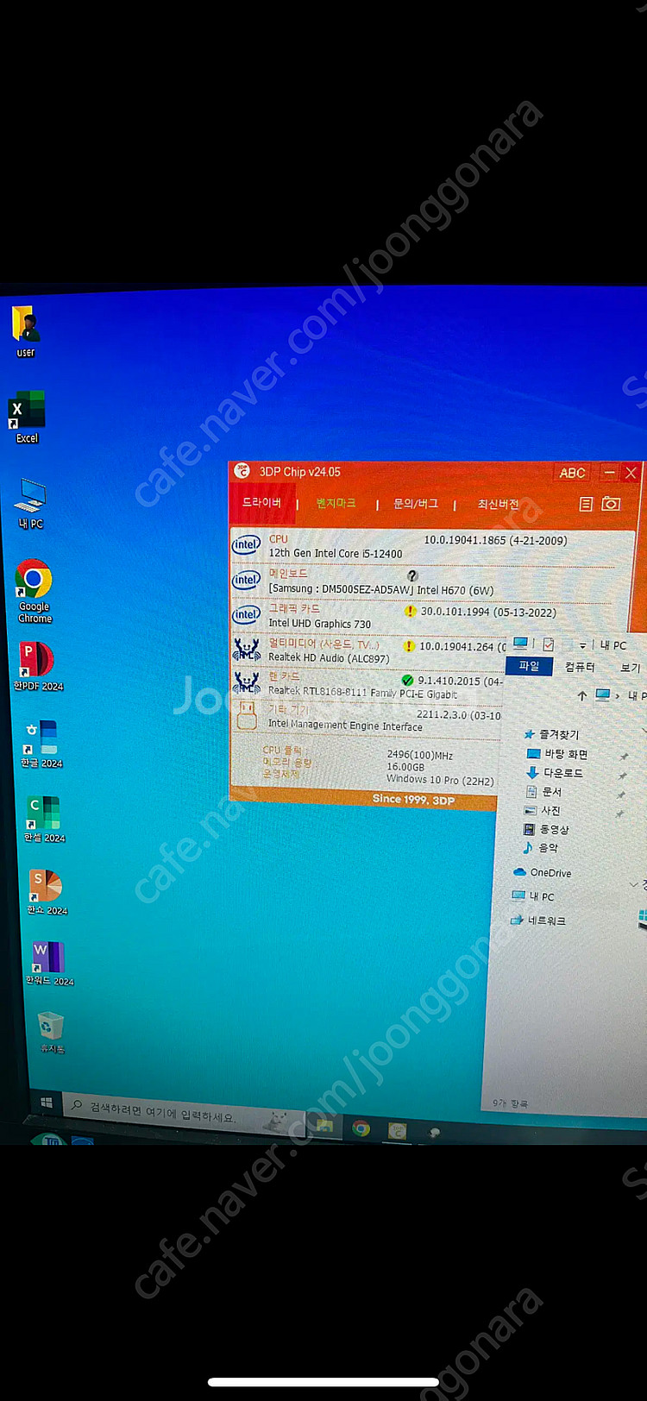
Task: Click the Intel logo beside 그래픽 카드
Action: (246, 614)
